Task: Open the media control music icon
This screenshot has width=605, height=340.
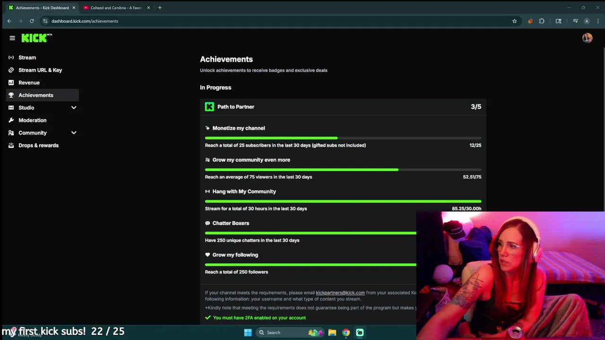Action: (575, 21)
